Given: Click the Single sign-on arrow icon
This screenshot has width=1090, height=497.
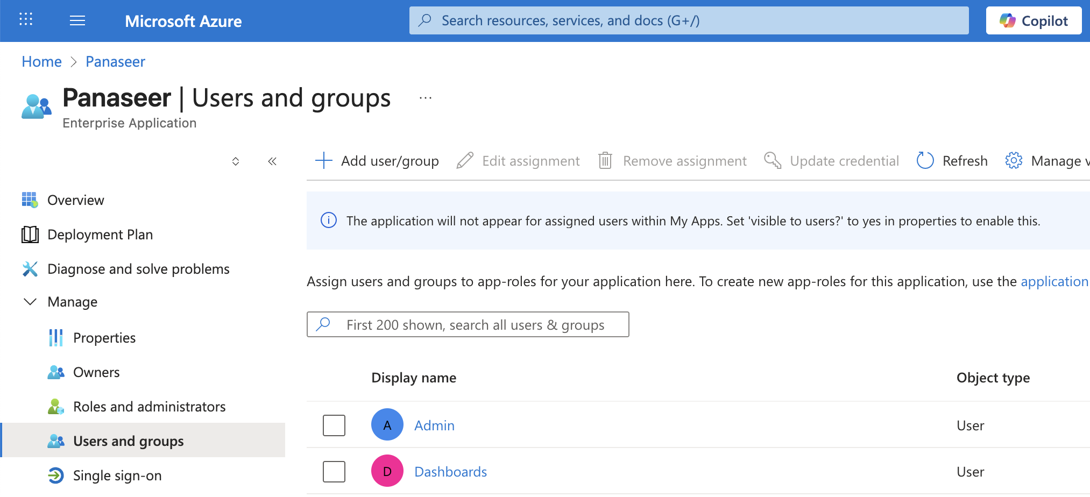Looking at the screenshot, I should (x=56, y=475).
